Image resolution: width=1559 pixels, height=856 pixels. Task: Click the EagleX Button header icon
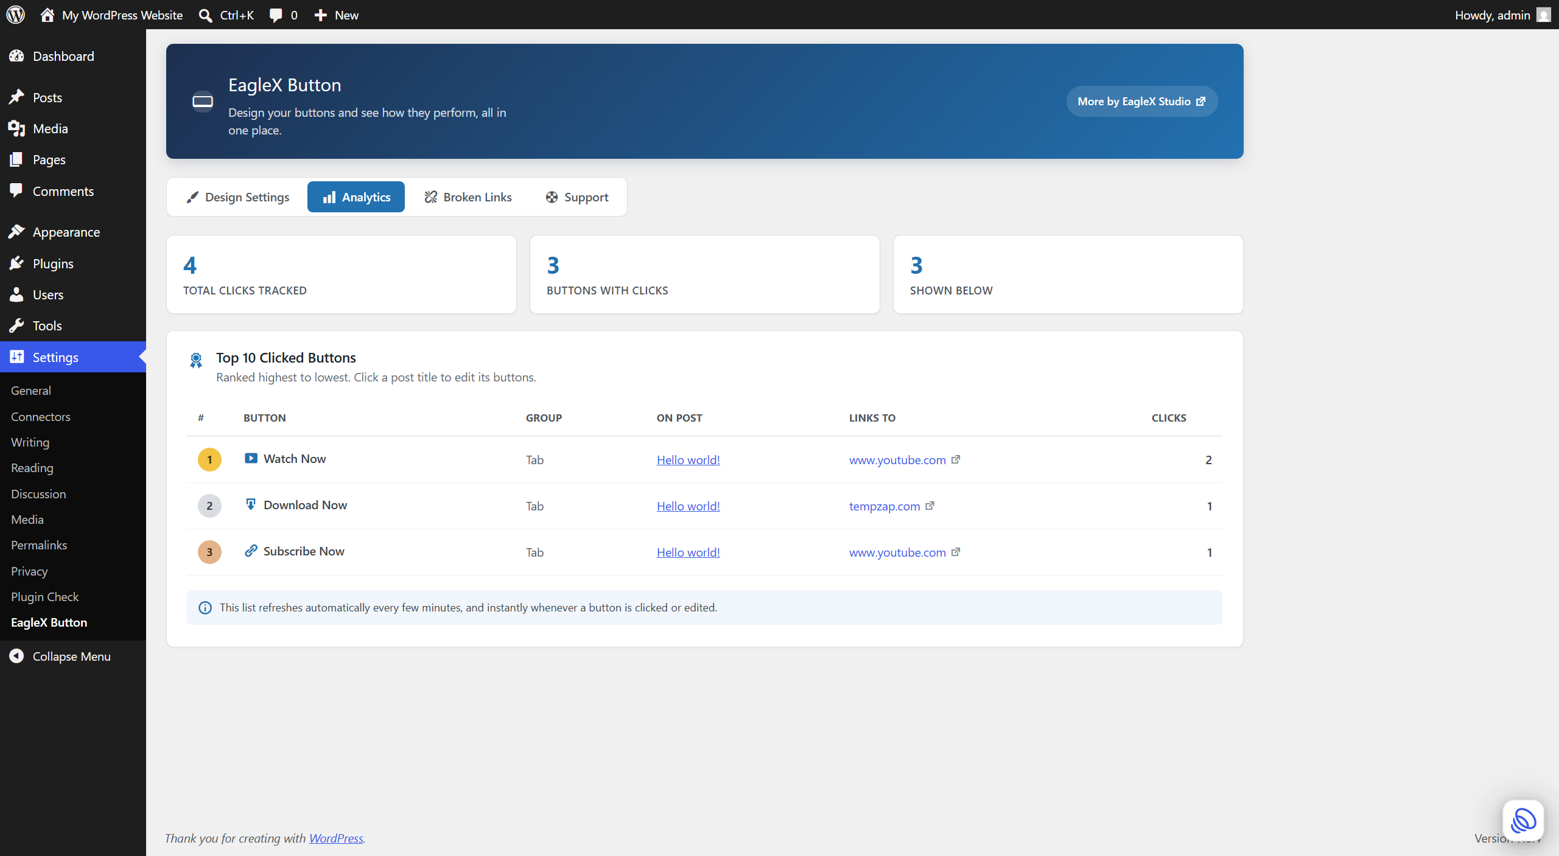click(203, 101)
